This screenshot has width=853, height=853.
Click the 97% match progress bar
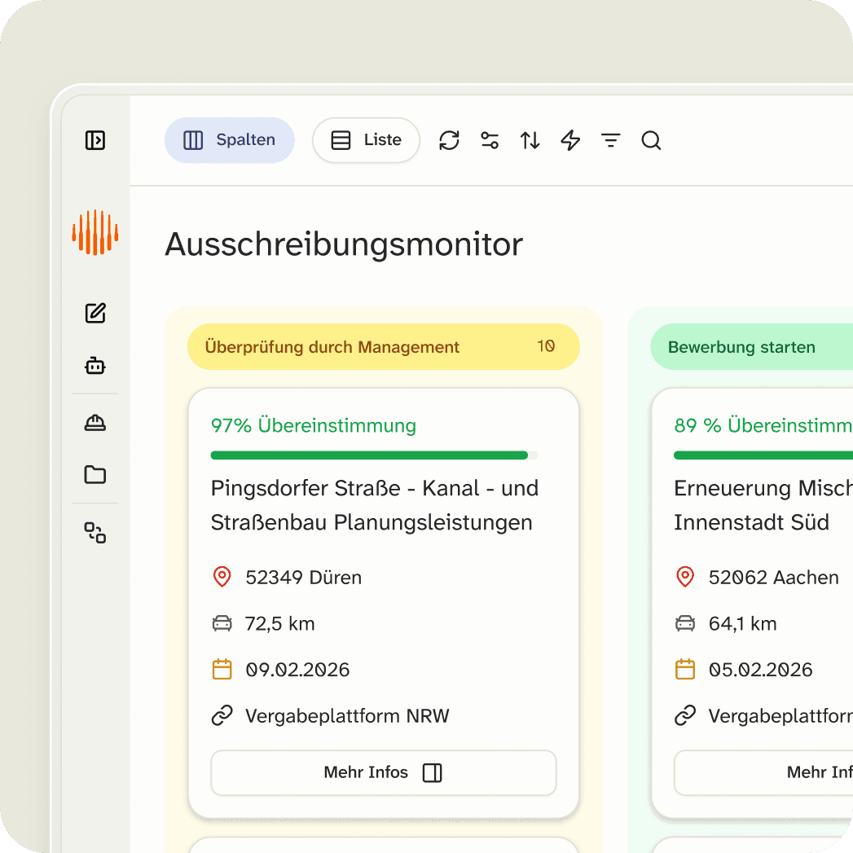[374, 455]
